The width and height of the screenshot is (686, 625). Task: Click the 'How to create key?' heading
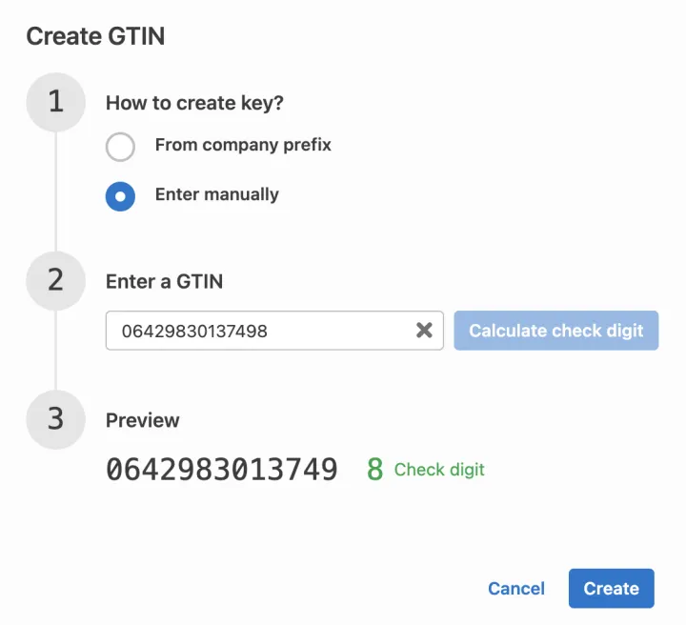(x=194, y=103)
